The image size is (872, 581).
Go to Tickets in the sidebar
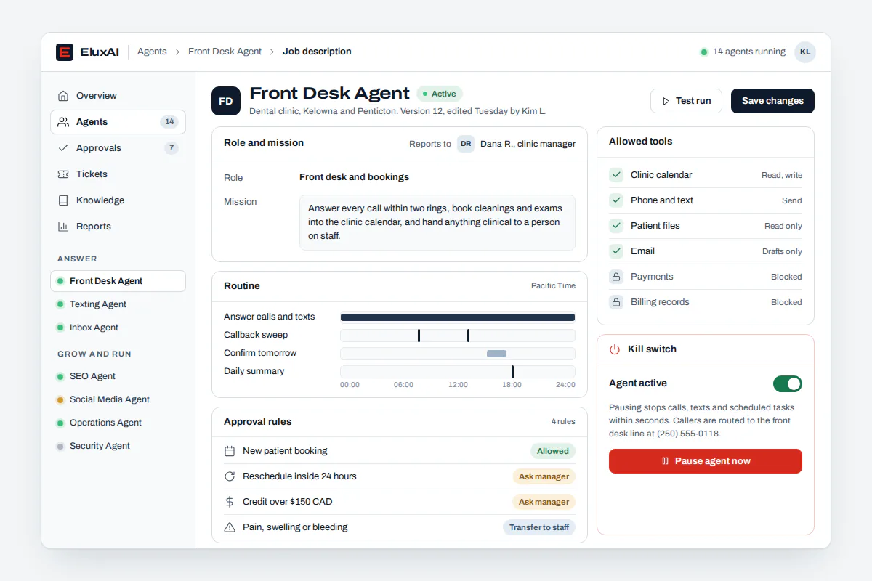pyautogui.click(x=118, y=174)
